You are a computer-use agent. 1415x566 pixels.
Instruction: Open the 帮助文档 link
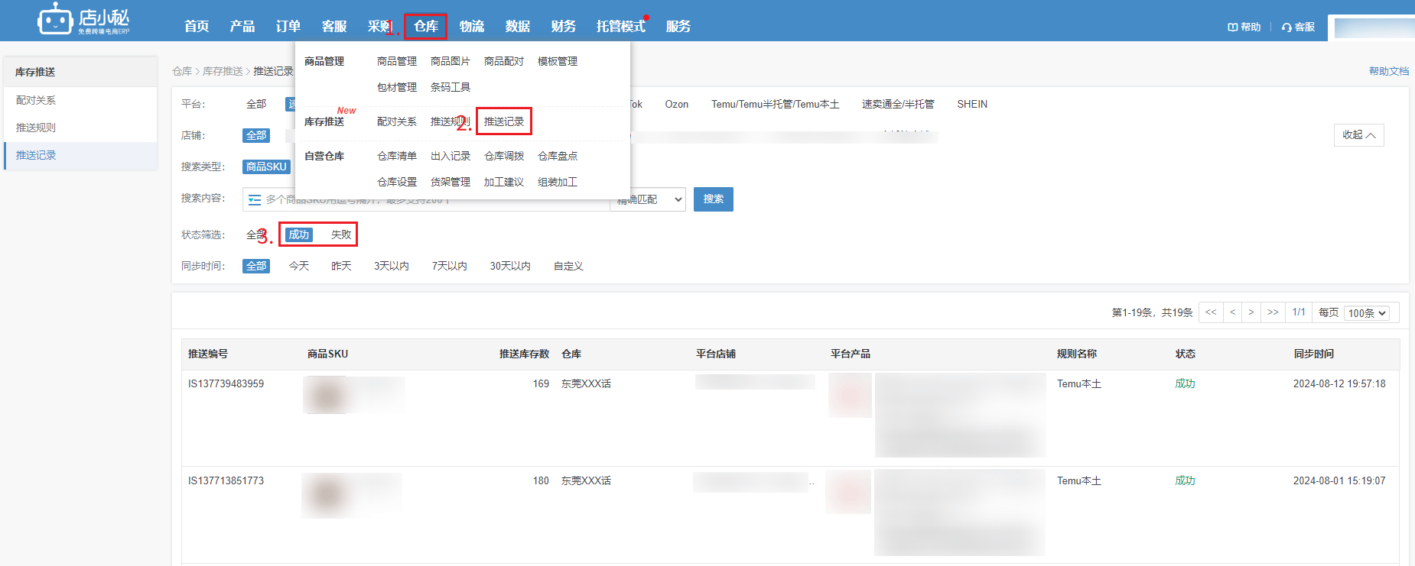(1389, 71)
